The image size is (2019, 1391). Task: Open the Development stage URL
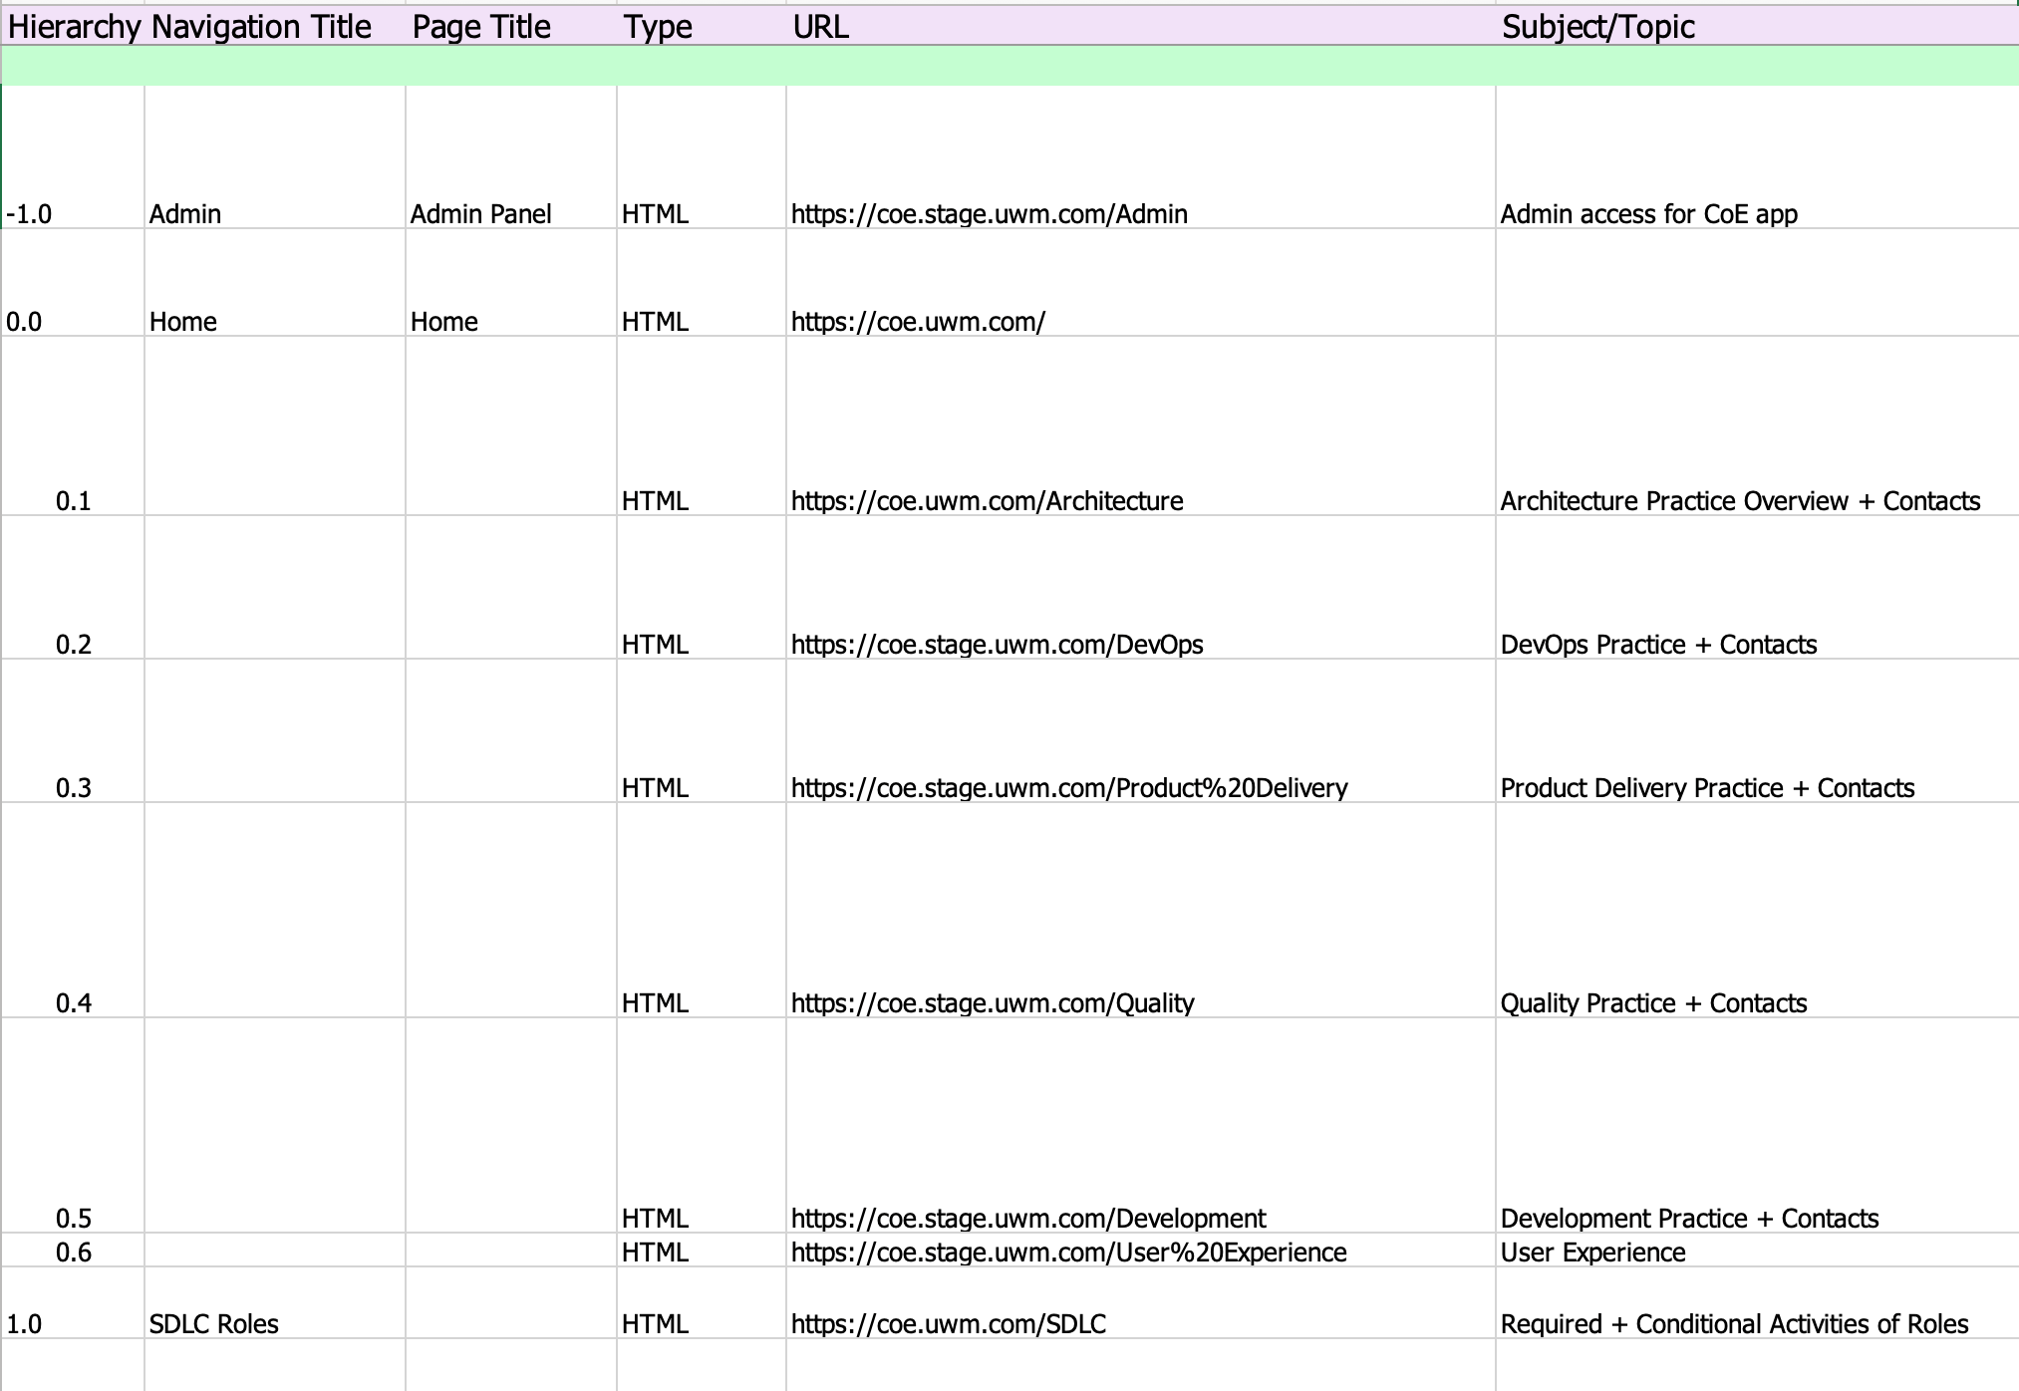coord(1027,1219)
